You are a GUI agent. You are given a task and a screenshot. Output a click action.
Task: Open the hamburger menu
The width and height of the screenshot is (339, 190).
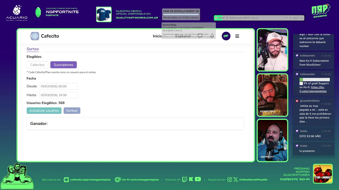click(237, 36)
